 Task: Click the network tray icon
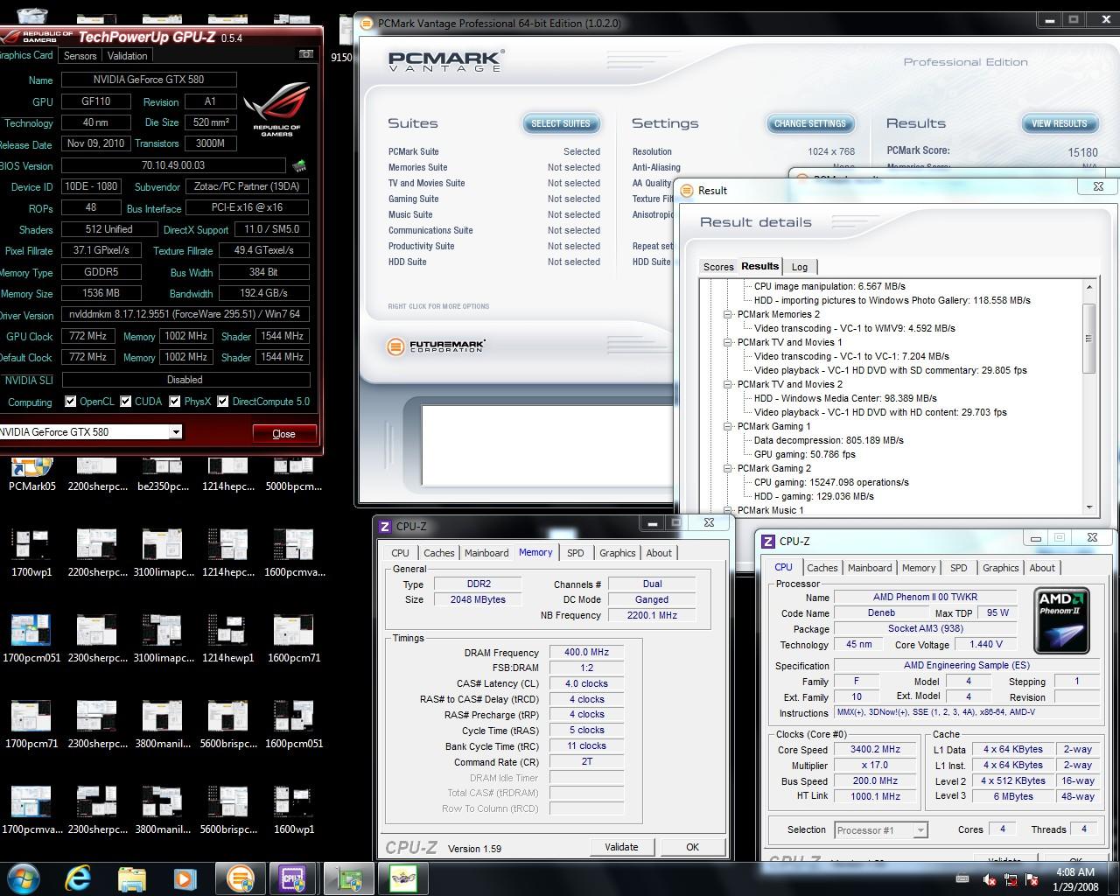[x=1011, y=879]
